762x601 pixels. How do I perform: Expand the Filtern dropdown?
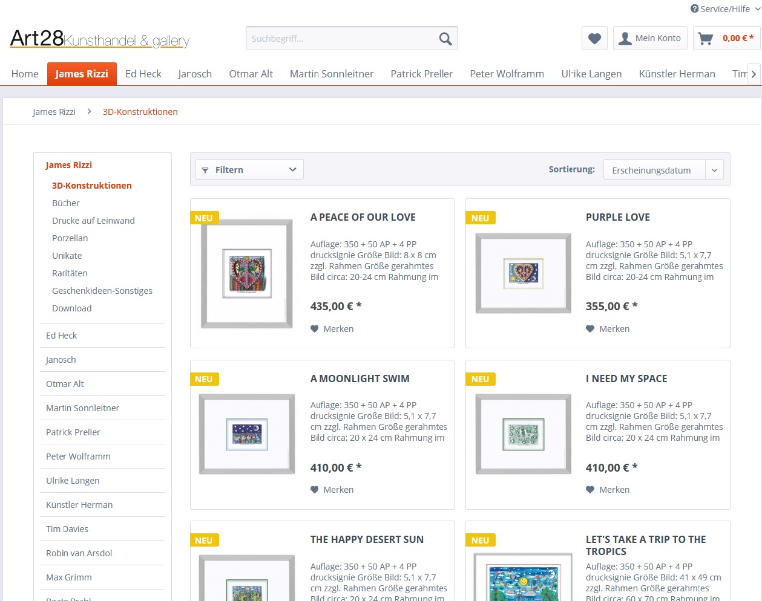point(249,169)
